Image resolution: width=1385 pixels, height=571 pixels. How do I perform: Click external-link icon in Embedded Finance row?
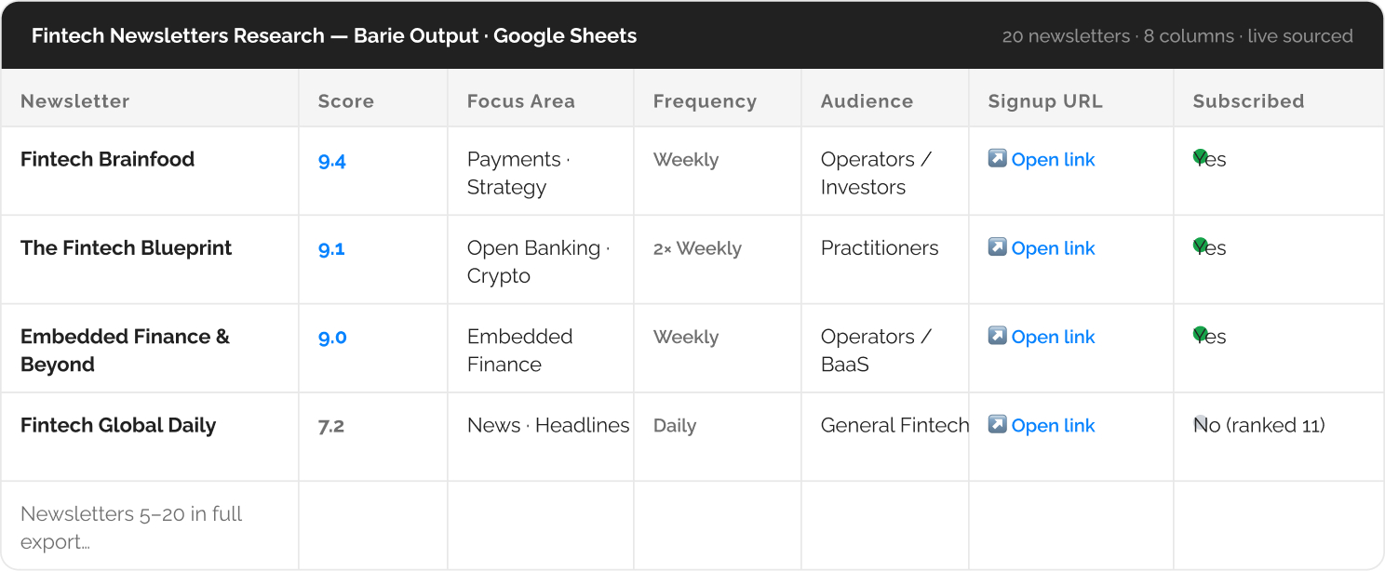click(997, 336)
